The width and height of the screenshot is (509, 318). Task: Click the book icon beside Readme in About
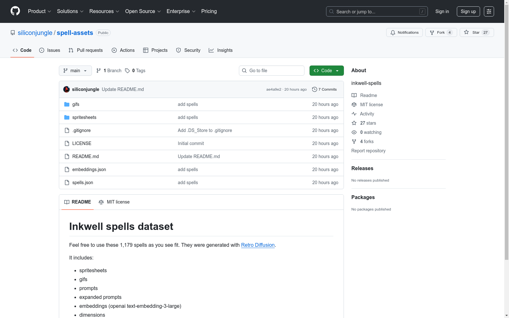(x=354, y=95)
